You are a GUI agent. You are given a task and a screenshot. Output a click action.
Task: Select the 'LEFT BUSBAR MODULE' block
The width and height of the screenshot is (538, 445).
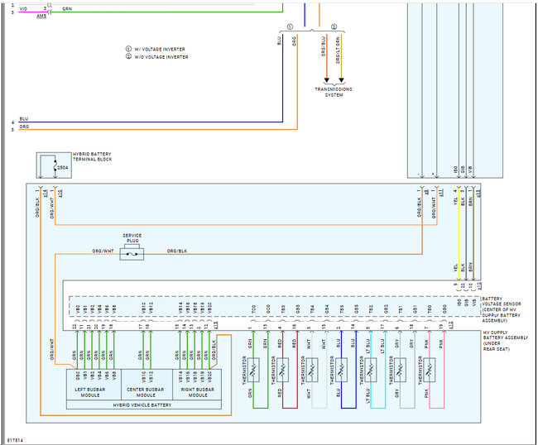[x=94, y=385]
